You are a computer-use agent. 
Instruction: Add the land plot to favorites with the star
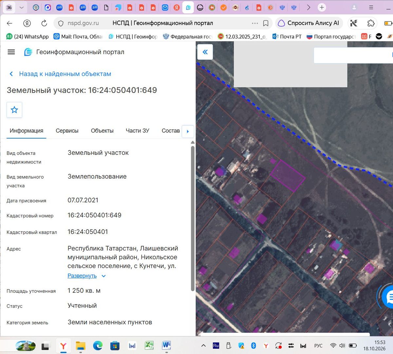pos(14,110)
